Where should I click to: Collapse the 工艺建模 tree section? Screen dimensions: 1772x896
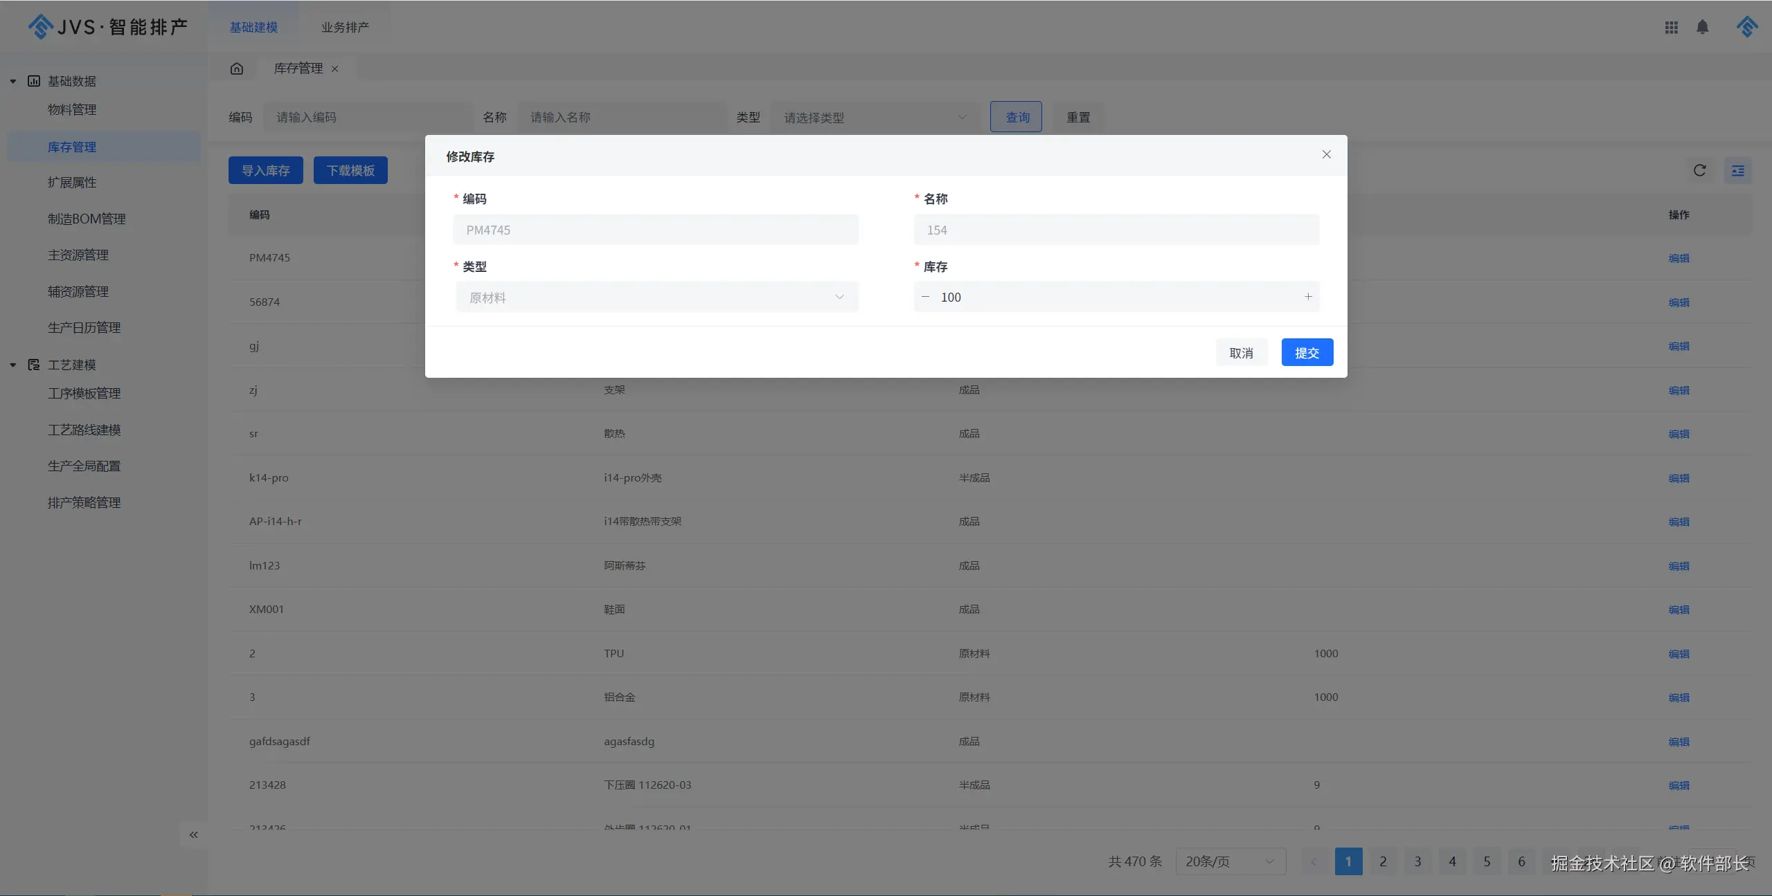(x=13, y=365)
